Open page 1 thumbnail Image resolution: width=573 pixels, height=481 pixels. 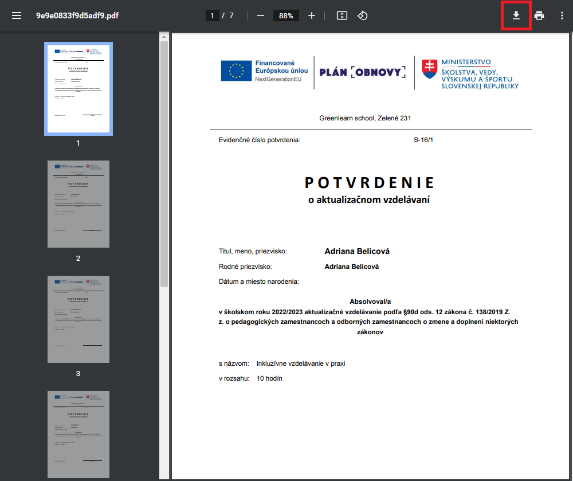click(79, 89)
